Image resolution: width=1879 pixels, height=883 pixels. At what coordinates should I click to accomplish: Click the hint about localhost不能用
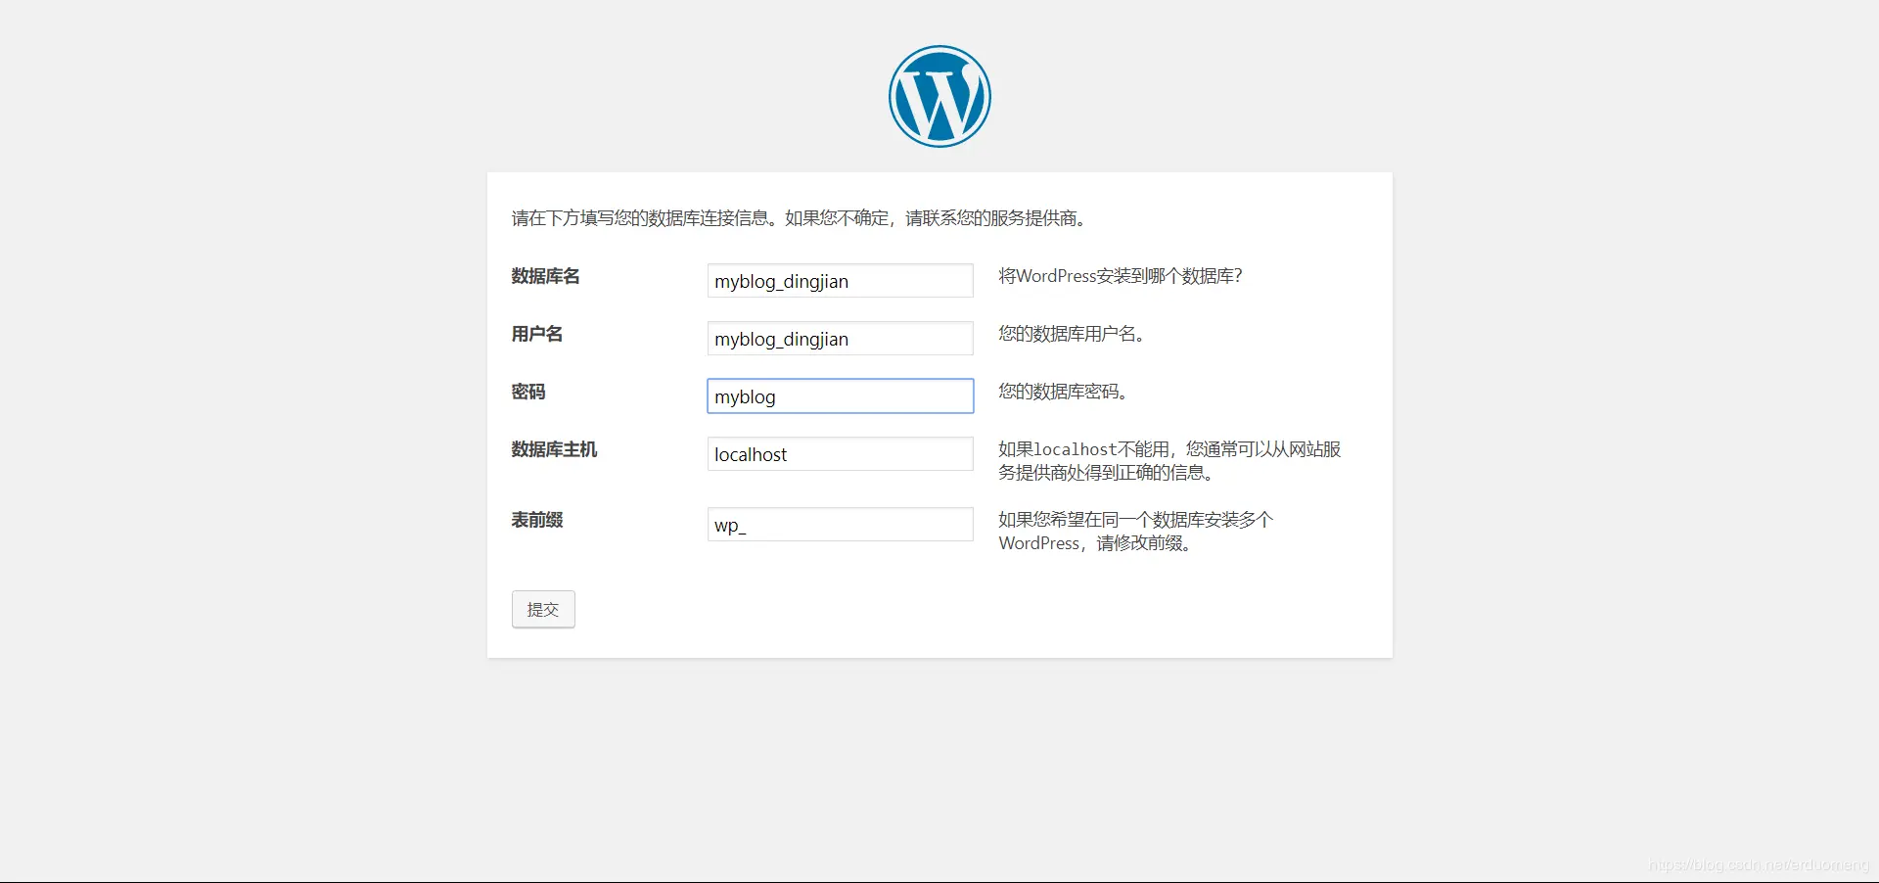pos(1169,461)
